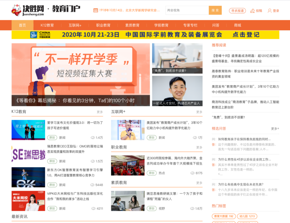
Task: Open recommended read 商汤科技成立商汤教育
Action: coord(245,104)
